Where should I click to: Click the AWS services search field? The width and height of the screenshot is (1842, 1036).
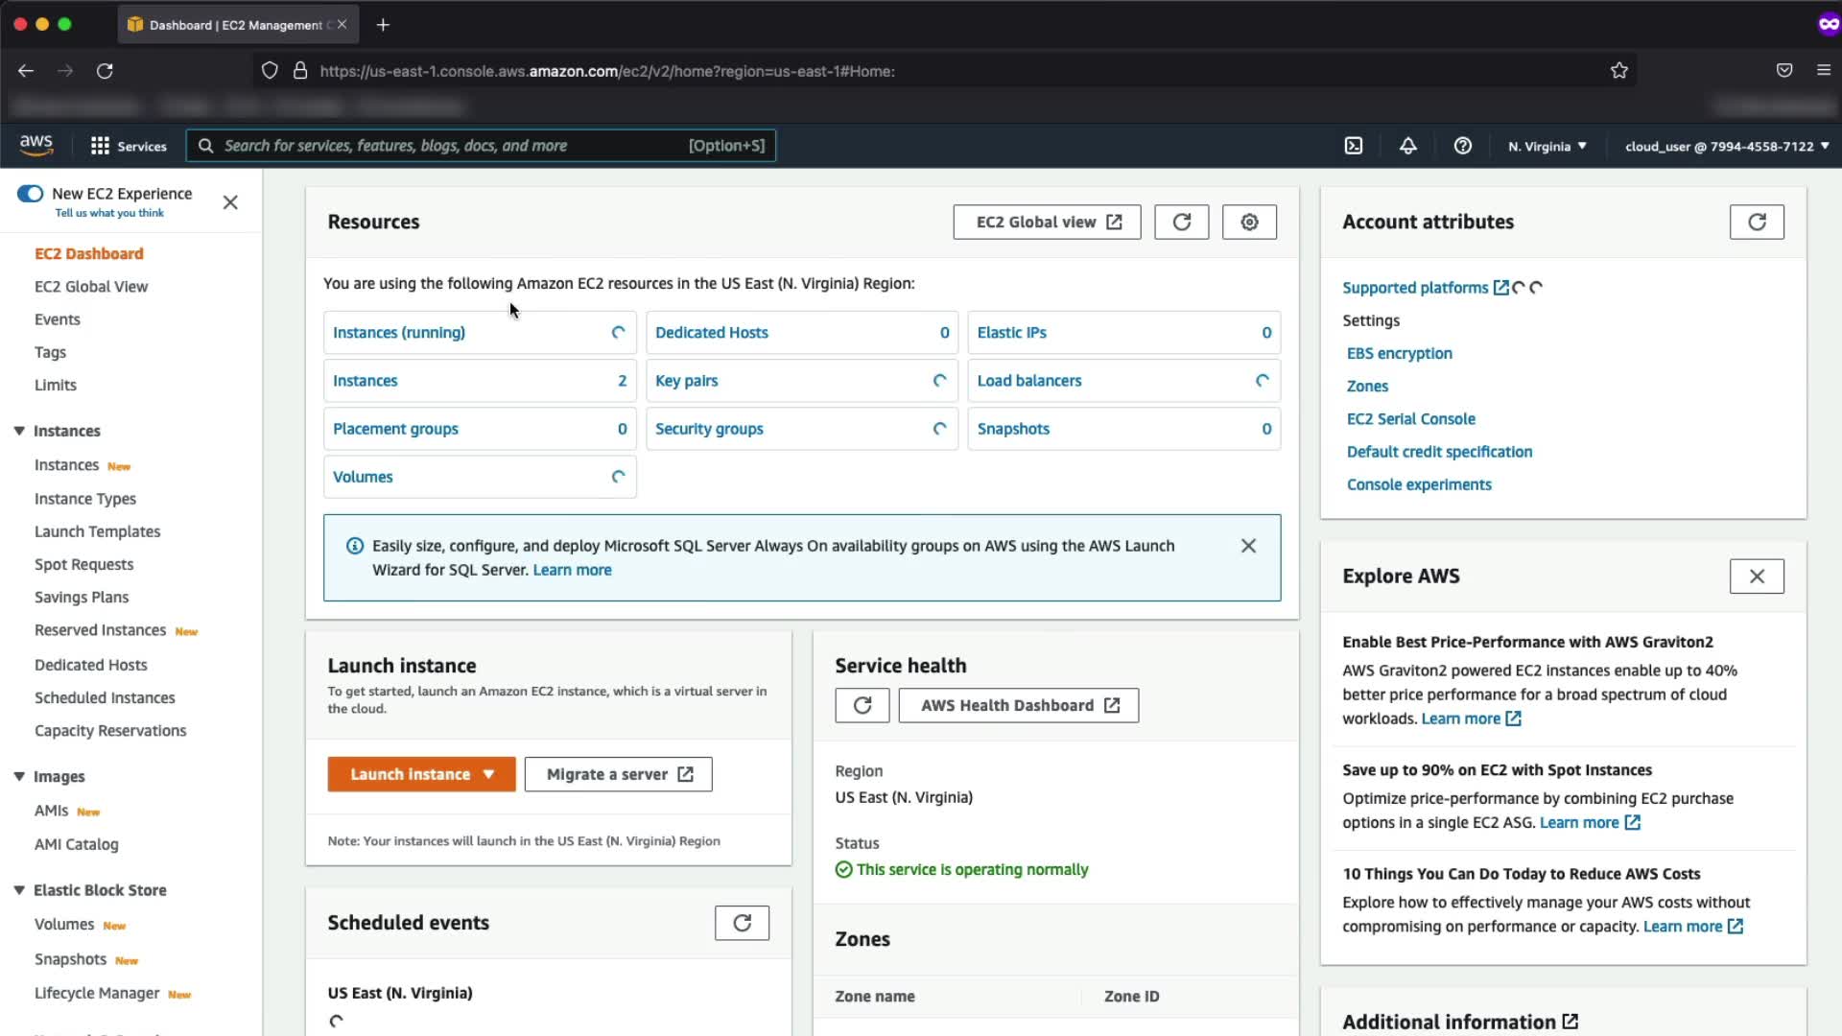451,146
